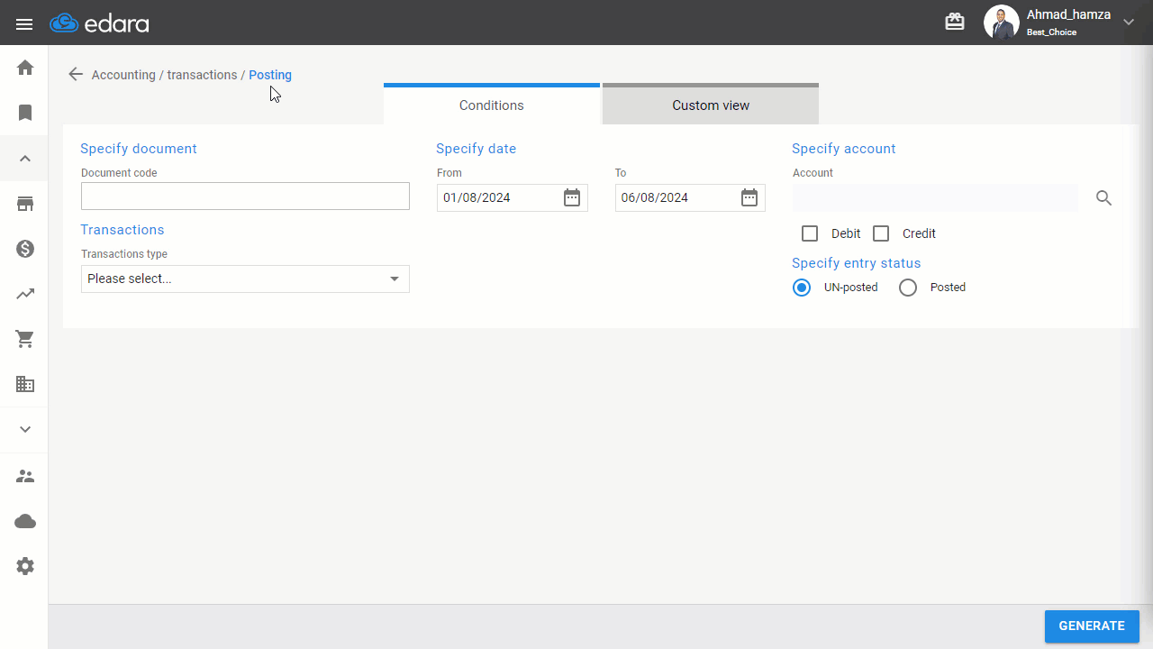This screenshot has height=649, width=1153.
Task: Check the Credit checkbox
Action: tap(881, 233)
